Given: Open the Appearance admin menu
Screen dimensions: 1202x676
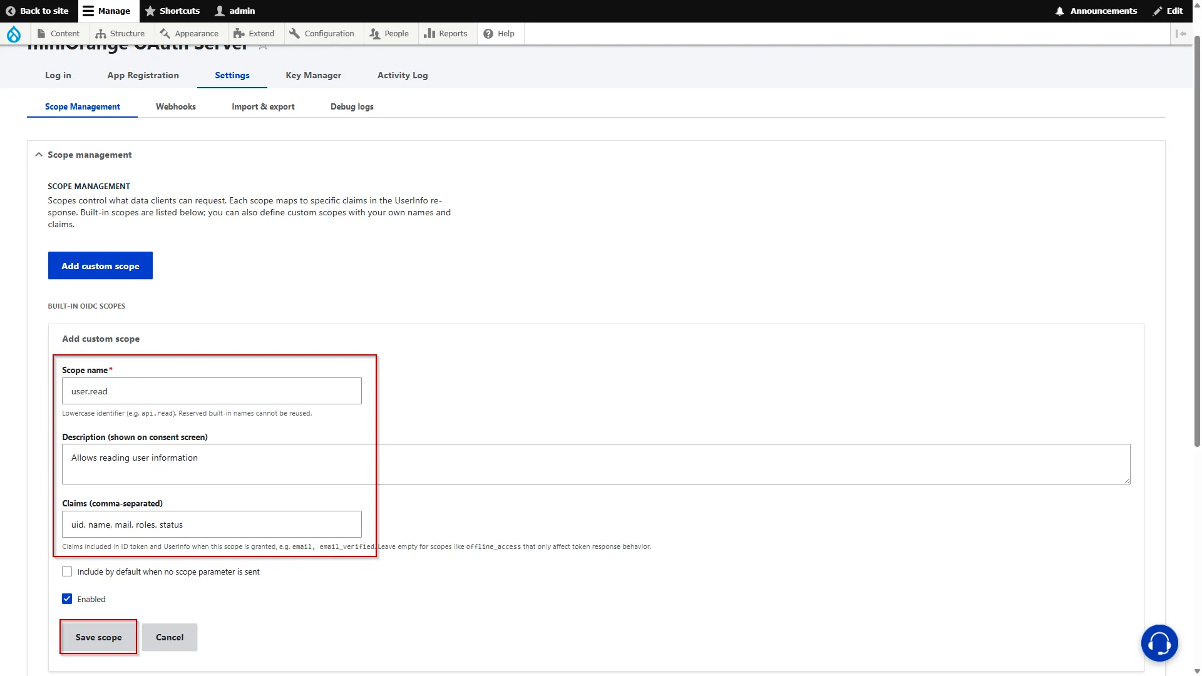Looking at the screenshot, I should 189,34.
